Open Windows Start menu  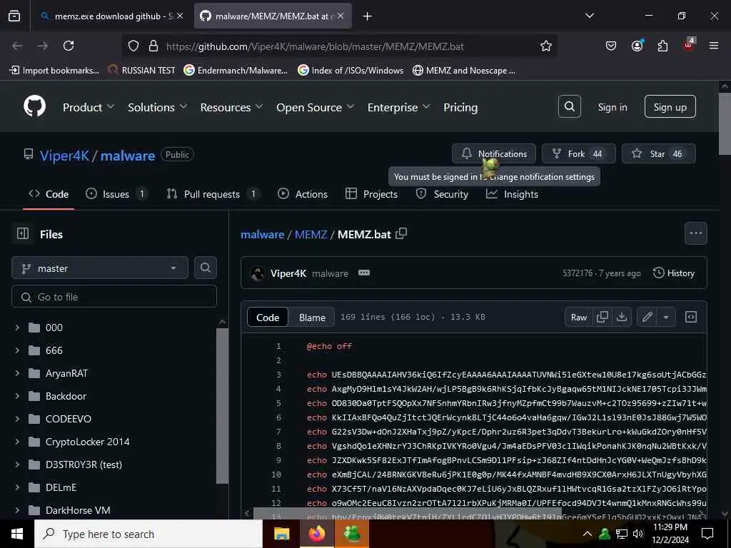pos(17,534)
